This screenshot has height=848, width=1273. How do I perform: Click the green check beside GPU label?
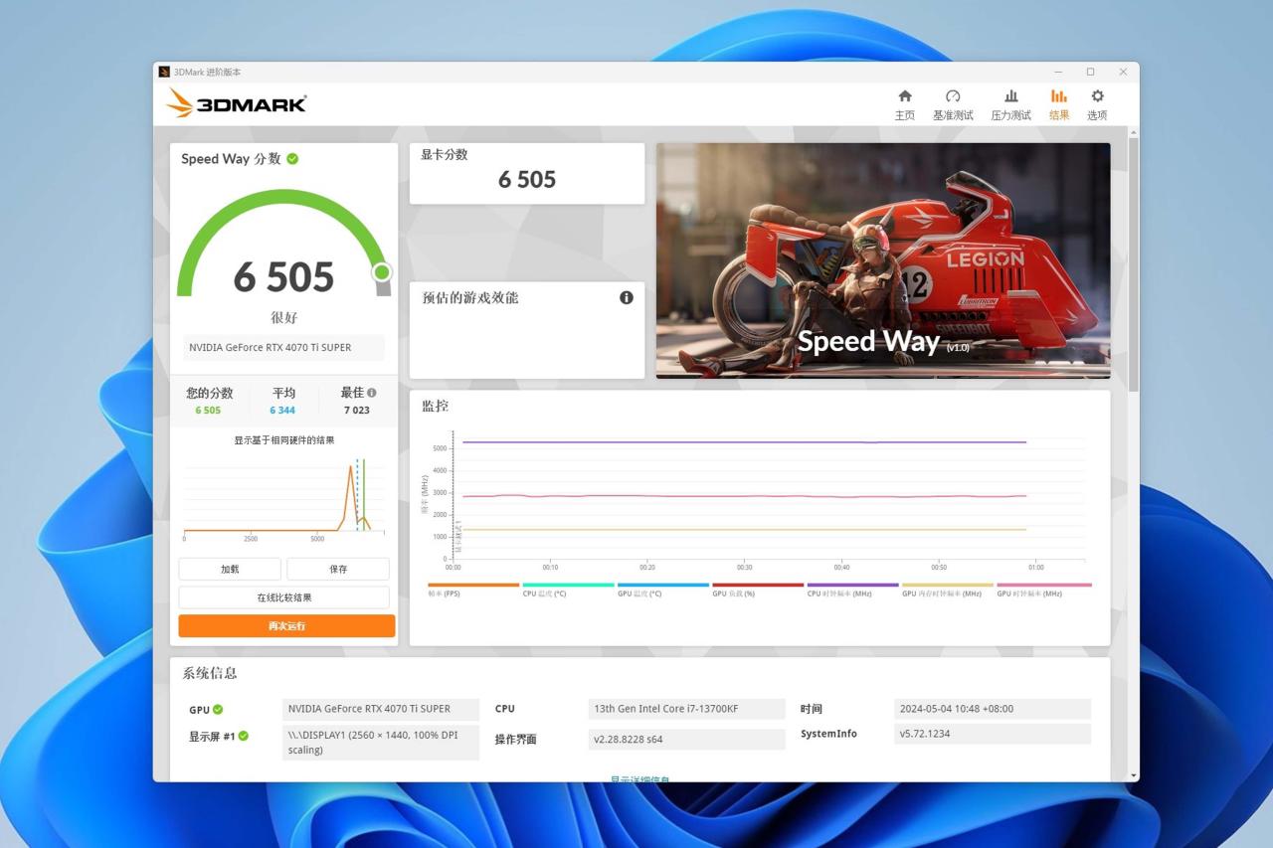click(x=218, y=710)
